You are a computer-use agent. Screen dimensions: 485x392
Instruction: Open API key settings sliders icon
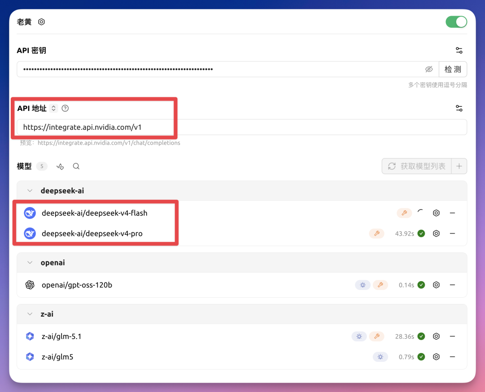click(x=459, y=50)
